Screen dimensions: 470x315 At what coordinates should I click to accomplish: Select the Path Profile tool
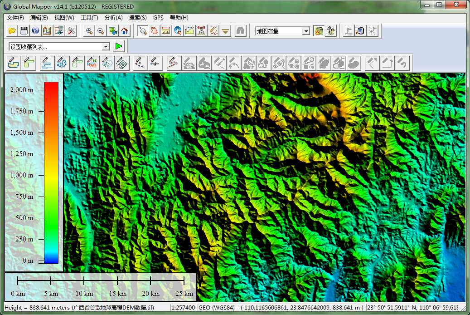click(189, 30)
